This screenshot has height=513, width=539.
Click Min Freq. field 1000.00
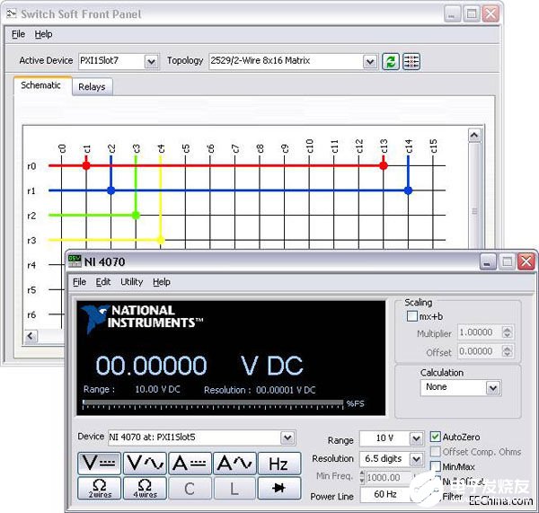tap(388, 477)
